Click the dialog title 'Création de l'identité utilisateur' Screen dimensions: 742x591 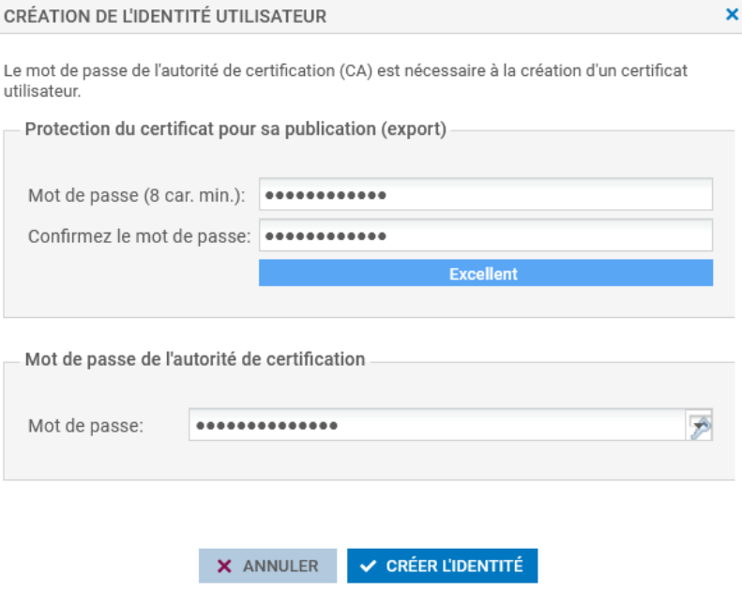pyautogui.click(x=166, y=16)
